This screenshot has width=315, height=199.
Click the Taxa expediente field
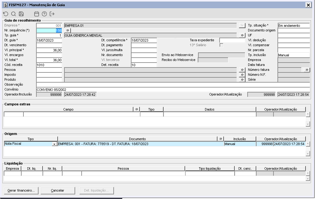[232, 40]
